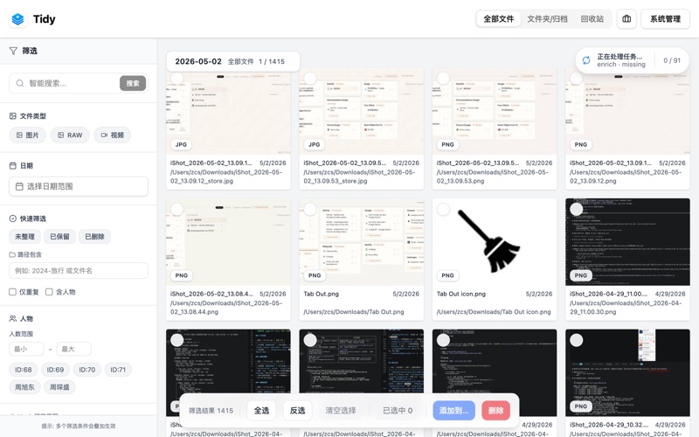Select person chip ID:69

point(55,370)
